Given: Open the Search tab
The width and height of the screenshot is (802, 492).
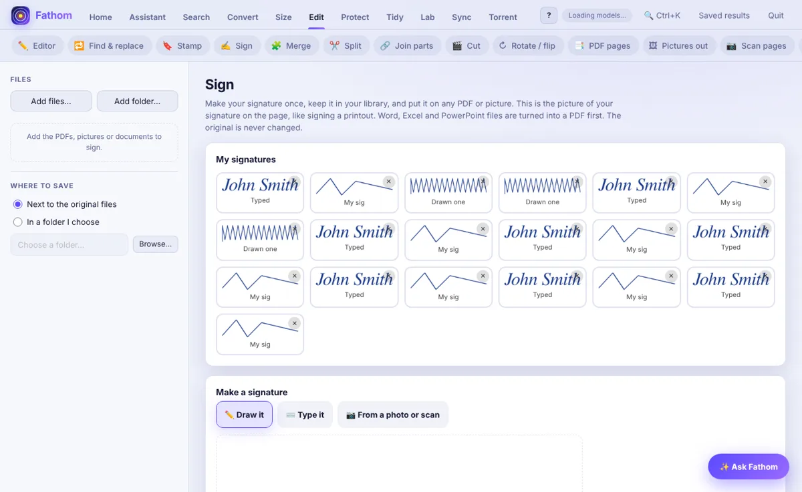Looking at the screenshot, I should pyautogui.click(x=196, y=17).
